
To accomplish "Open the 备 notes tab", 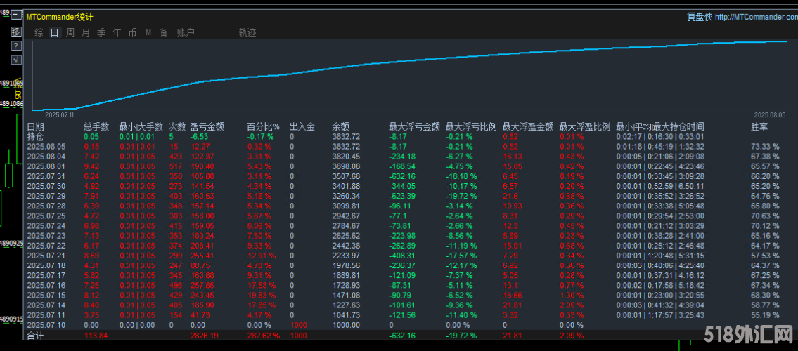I will [x=163, y=32].
